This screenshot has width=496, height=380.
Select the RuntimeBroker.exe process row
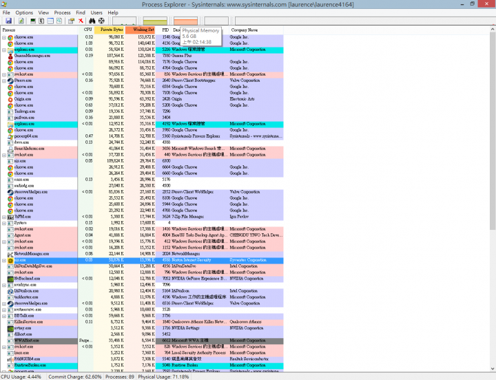point(142,366)
